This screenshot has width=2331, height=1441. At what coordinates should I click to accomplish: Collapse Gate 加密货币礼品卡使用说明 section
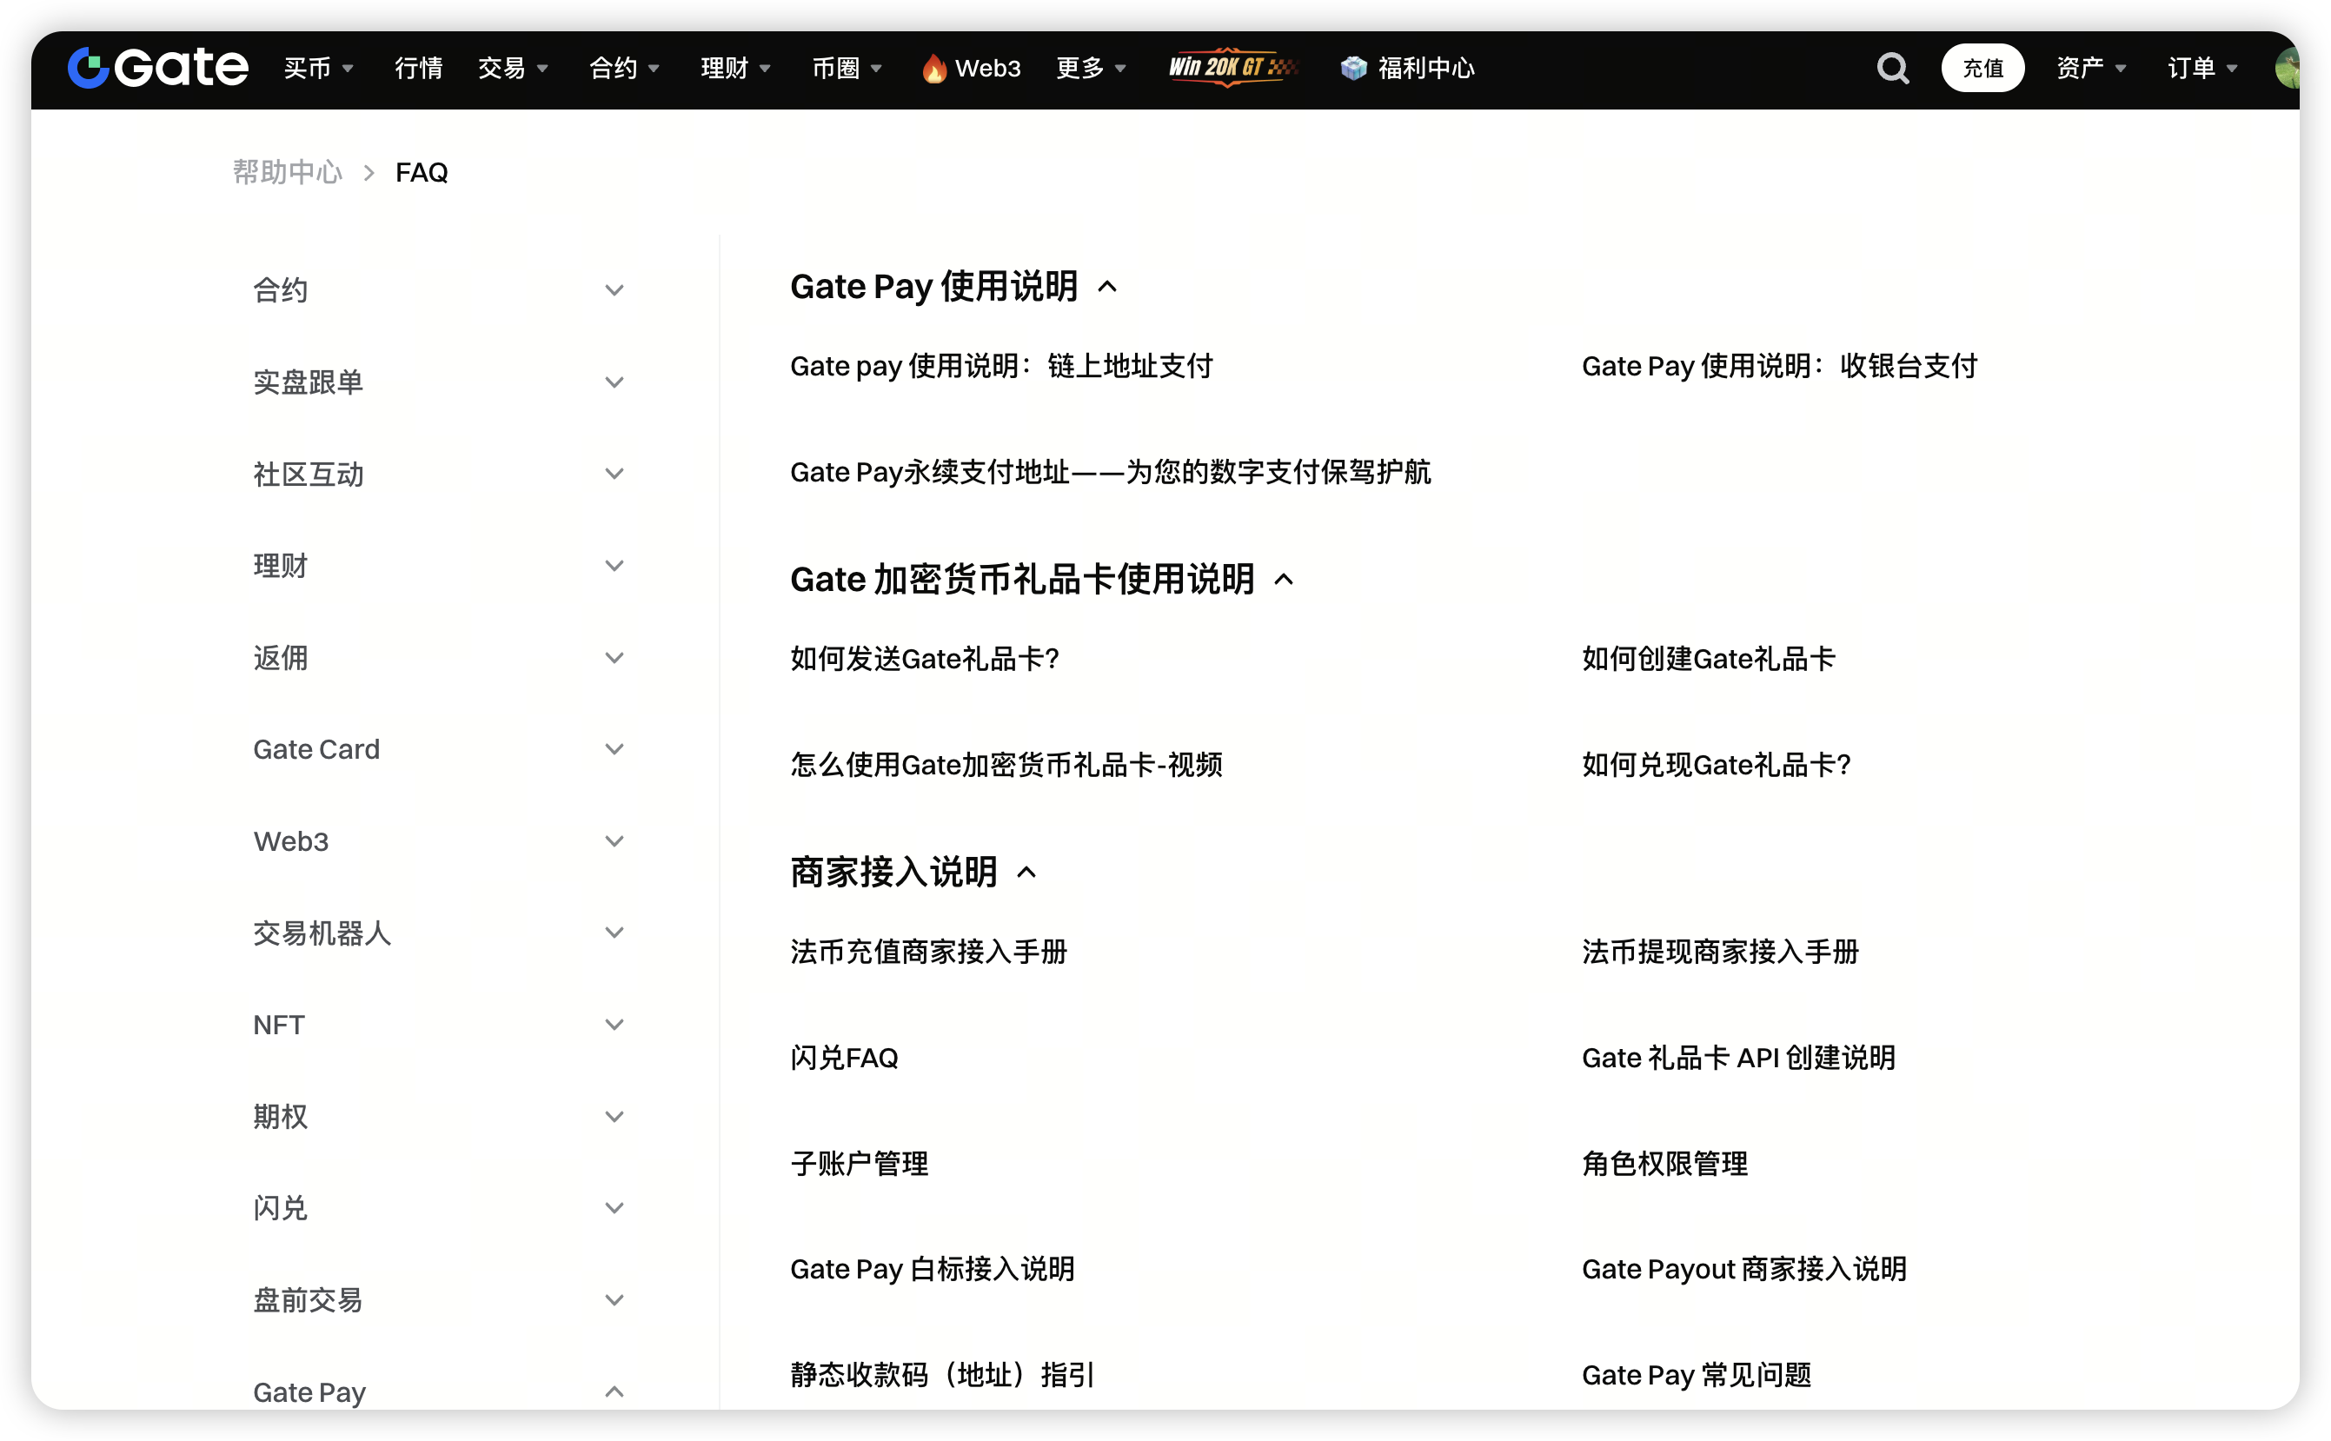1284,580
